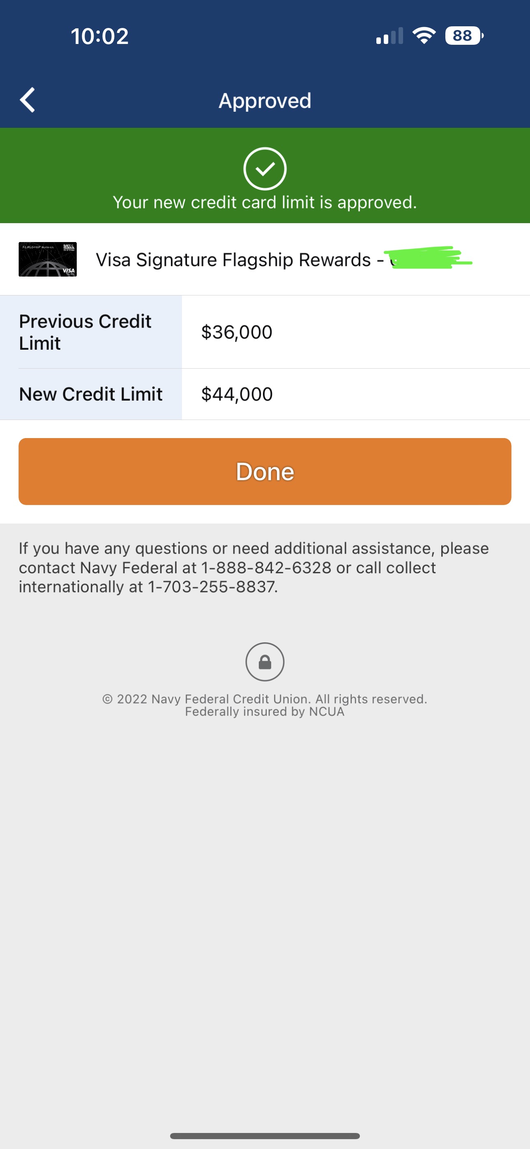Tap the New Credit Limit label
The height and width of the screenshot is (1149, 530).
pyautogui.click(x=90, y=394)
